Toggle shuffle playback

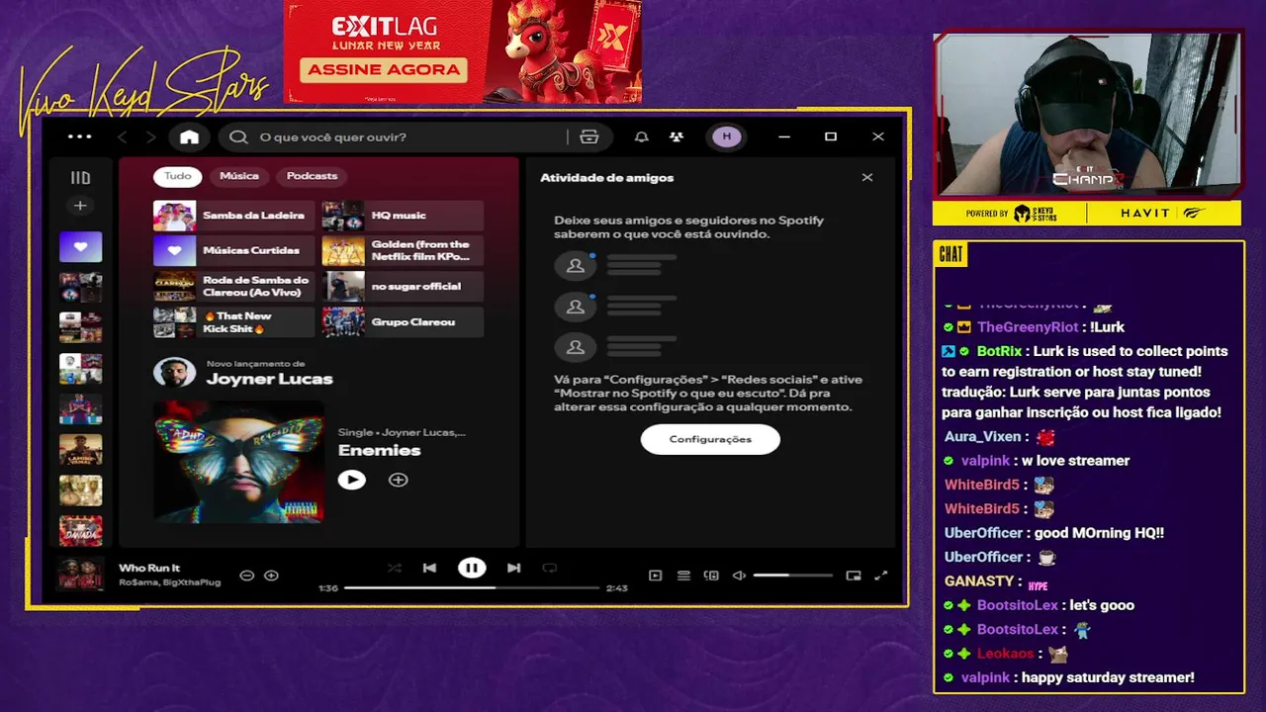pyautogui.click(x=395, y=568)
